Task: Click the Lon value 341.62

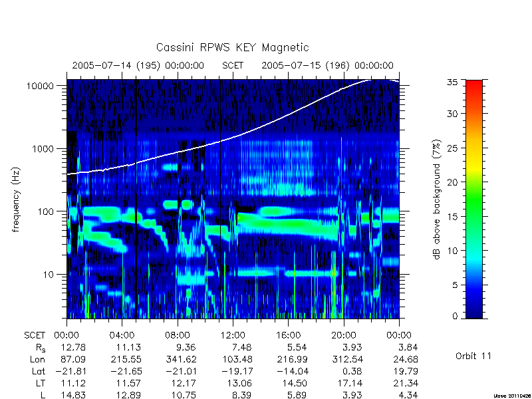Action: pos(181,359)
